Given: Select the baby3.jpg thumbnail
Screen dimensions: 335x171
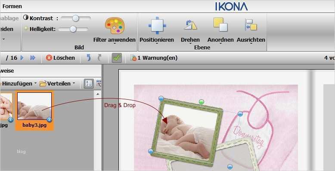Looking at the screenshot, I should point(34,106).
